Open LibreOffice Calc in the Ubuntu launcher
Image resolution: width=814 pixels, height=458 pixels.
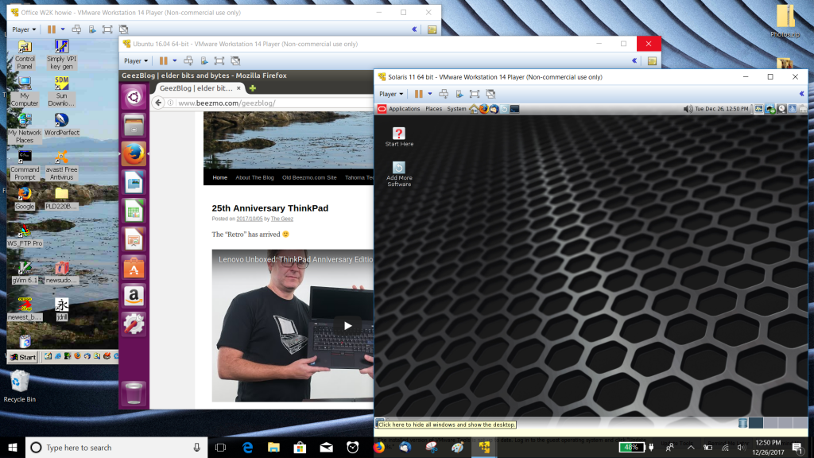coord(134,211)
